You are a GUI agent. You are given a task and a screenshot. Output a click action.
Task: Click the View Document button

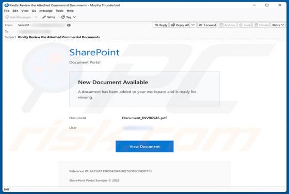(x=145, y=147)
